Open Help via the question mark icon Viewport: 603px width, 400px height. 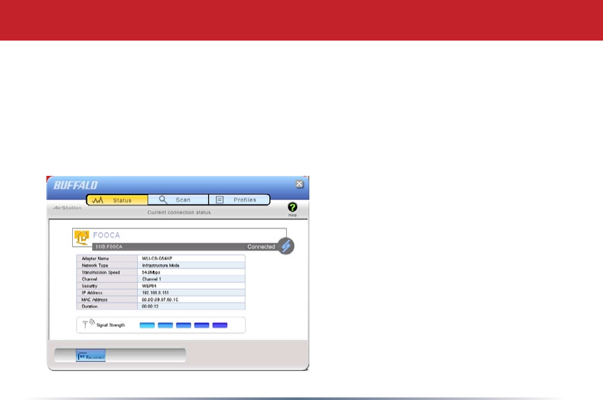pos(292,207)
